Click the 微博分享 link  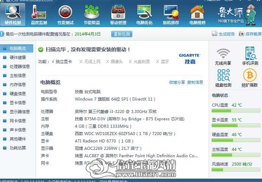pos(177,82)
